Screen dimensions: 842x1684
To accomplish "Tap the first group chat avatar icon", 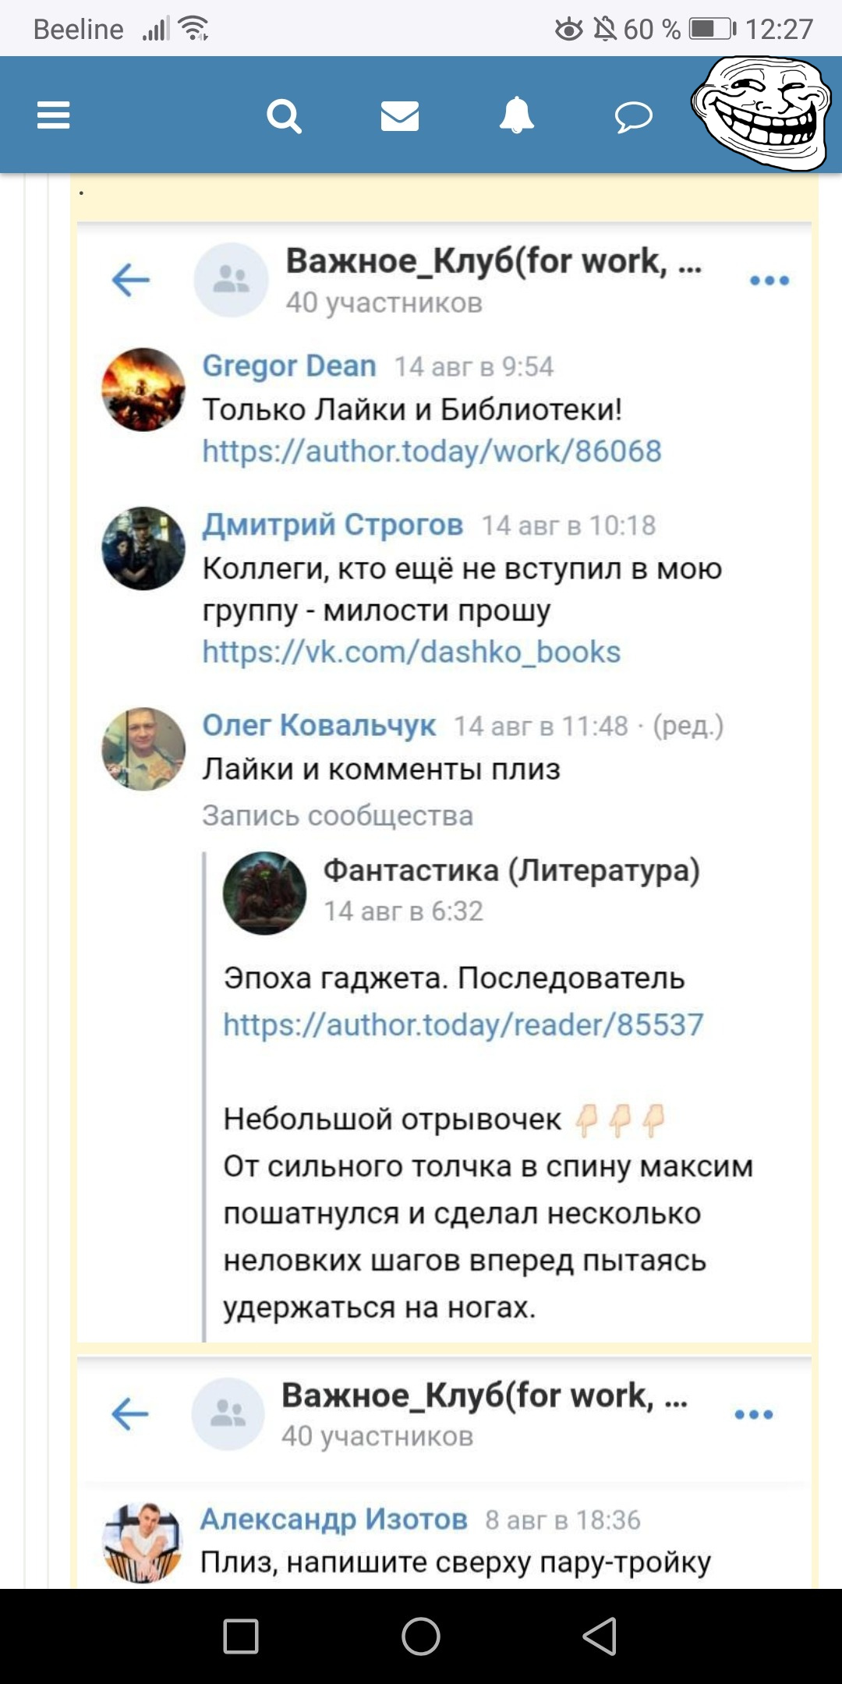I will (x=231, y=280).
